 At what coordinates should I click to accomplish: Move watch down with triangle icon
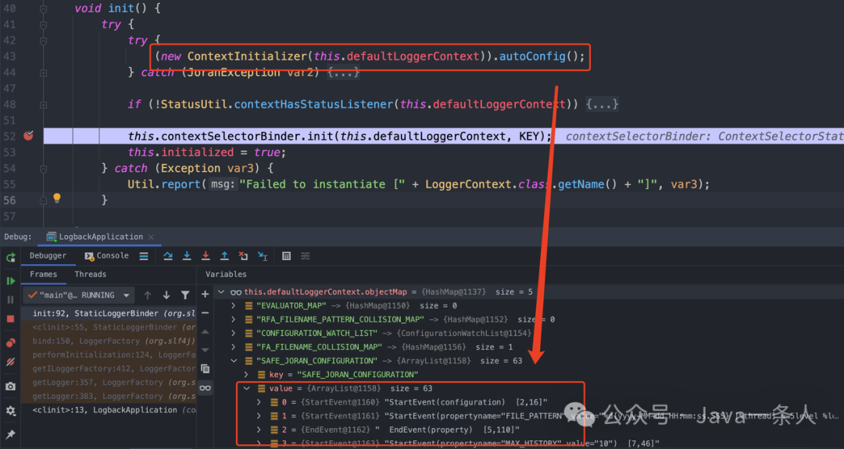(x=205, y=350)
